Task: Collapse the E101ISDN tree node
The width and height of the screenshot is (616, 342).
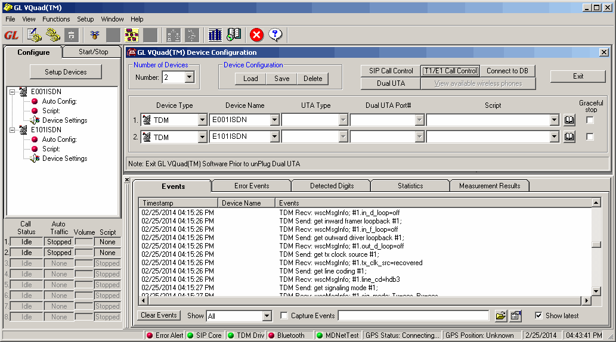Action: tap(12, 130)
